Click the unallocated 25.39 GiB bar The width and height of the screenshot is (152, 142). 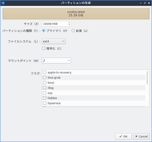[76, 14]
